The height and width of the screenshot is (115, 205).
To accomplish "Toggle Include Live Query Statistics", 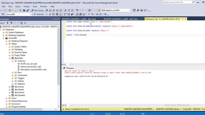I will [69, 14].
